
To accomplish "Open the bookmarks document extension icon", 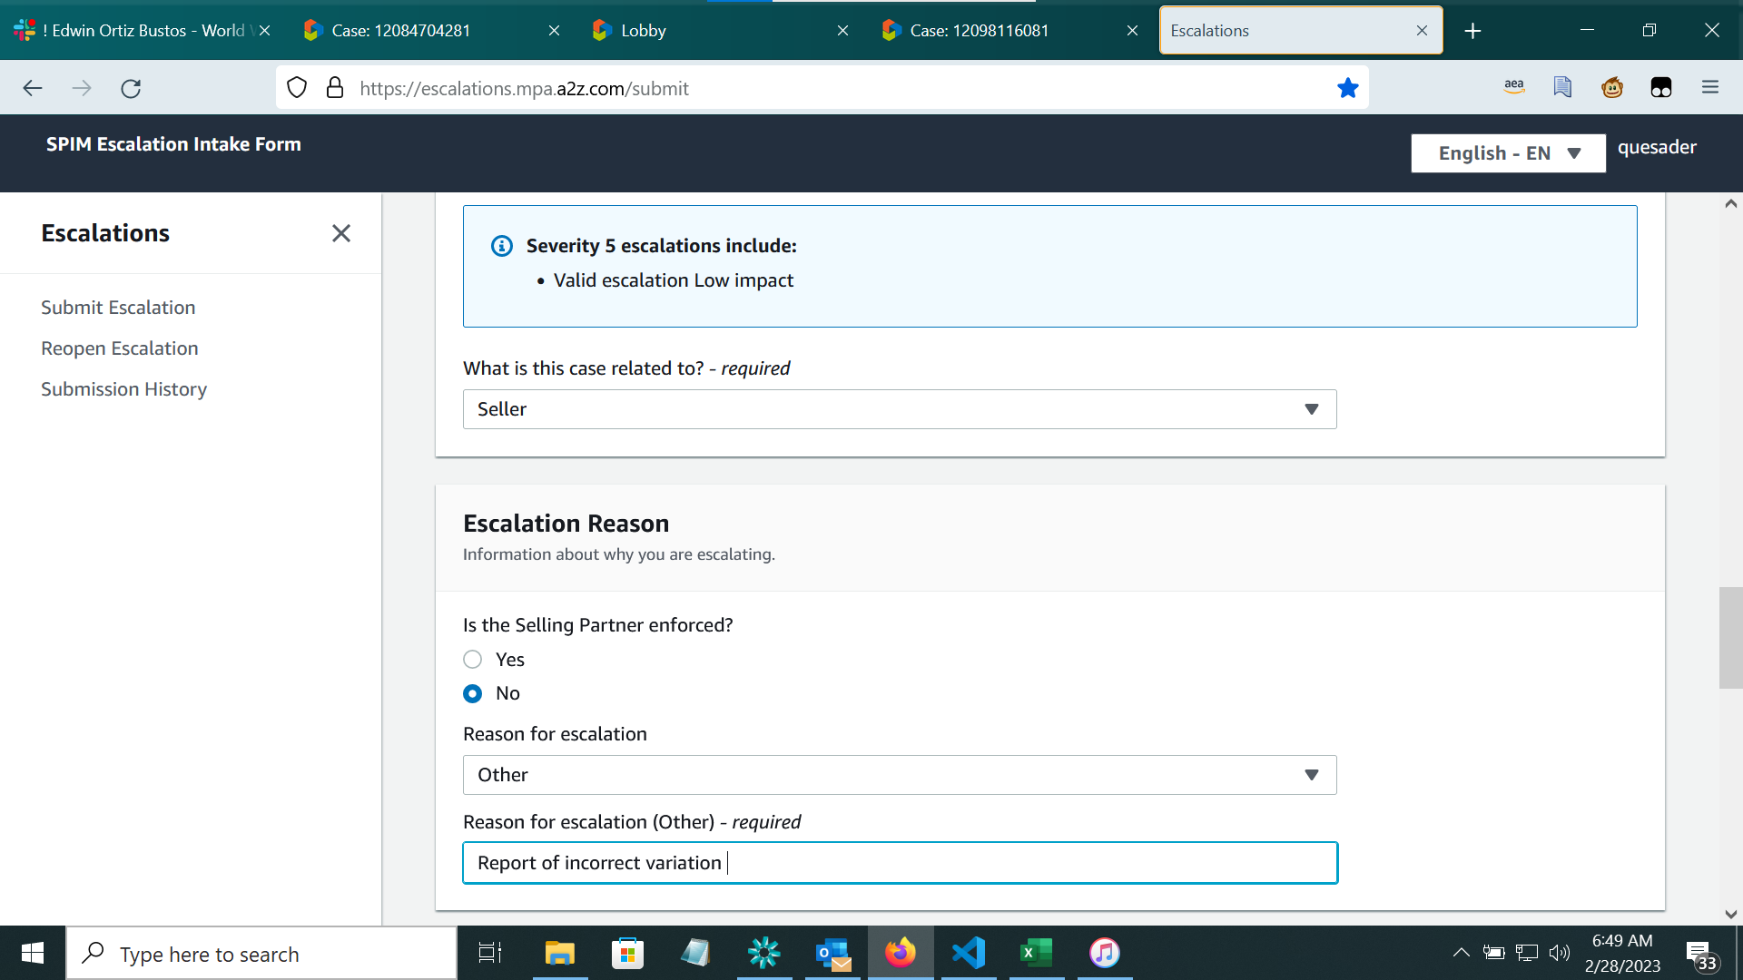I will (x=1562, y=87).
